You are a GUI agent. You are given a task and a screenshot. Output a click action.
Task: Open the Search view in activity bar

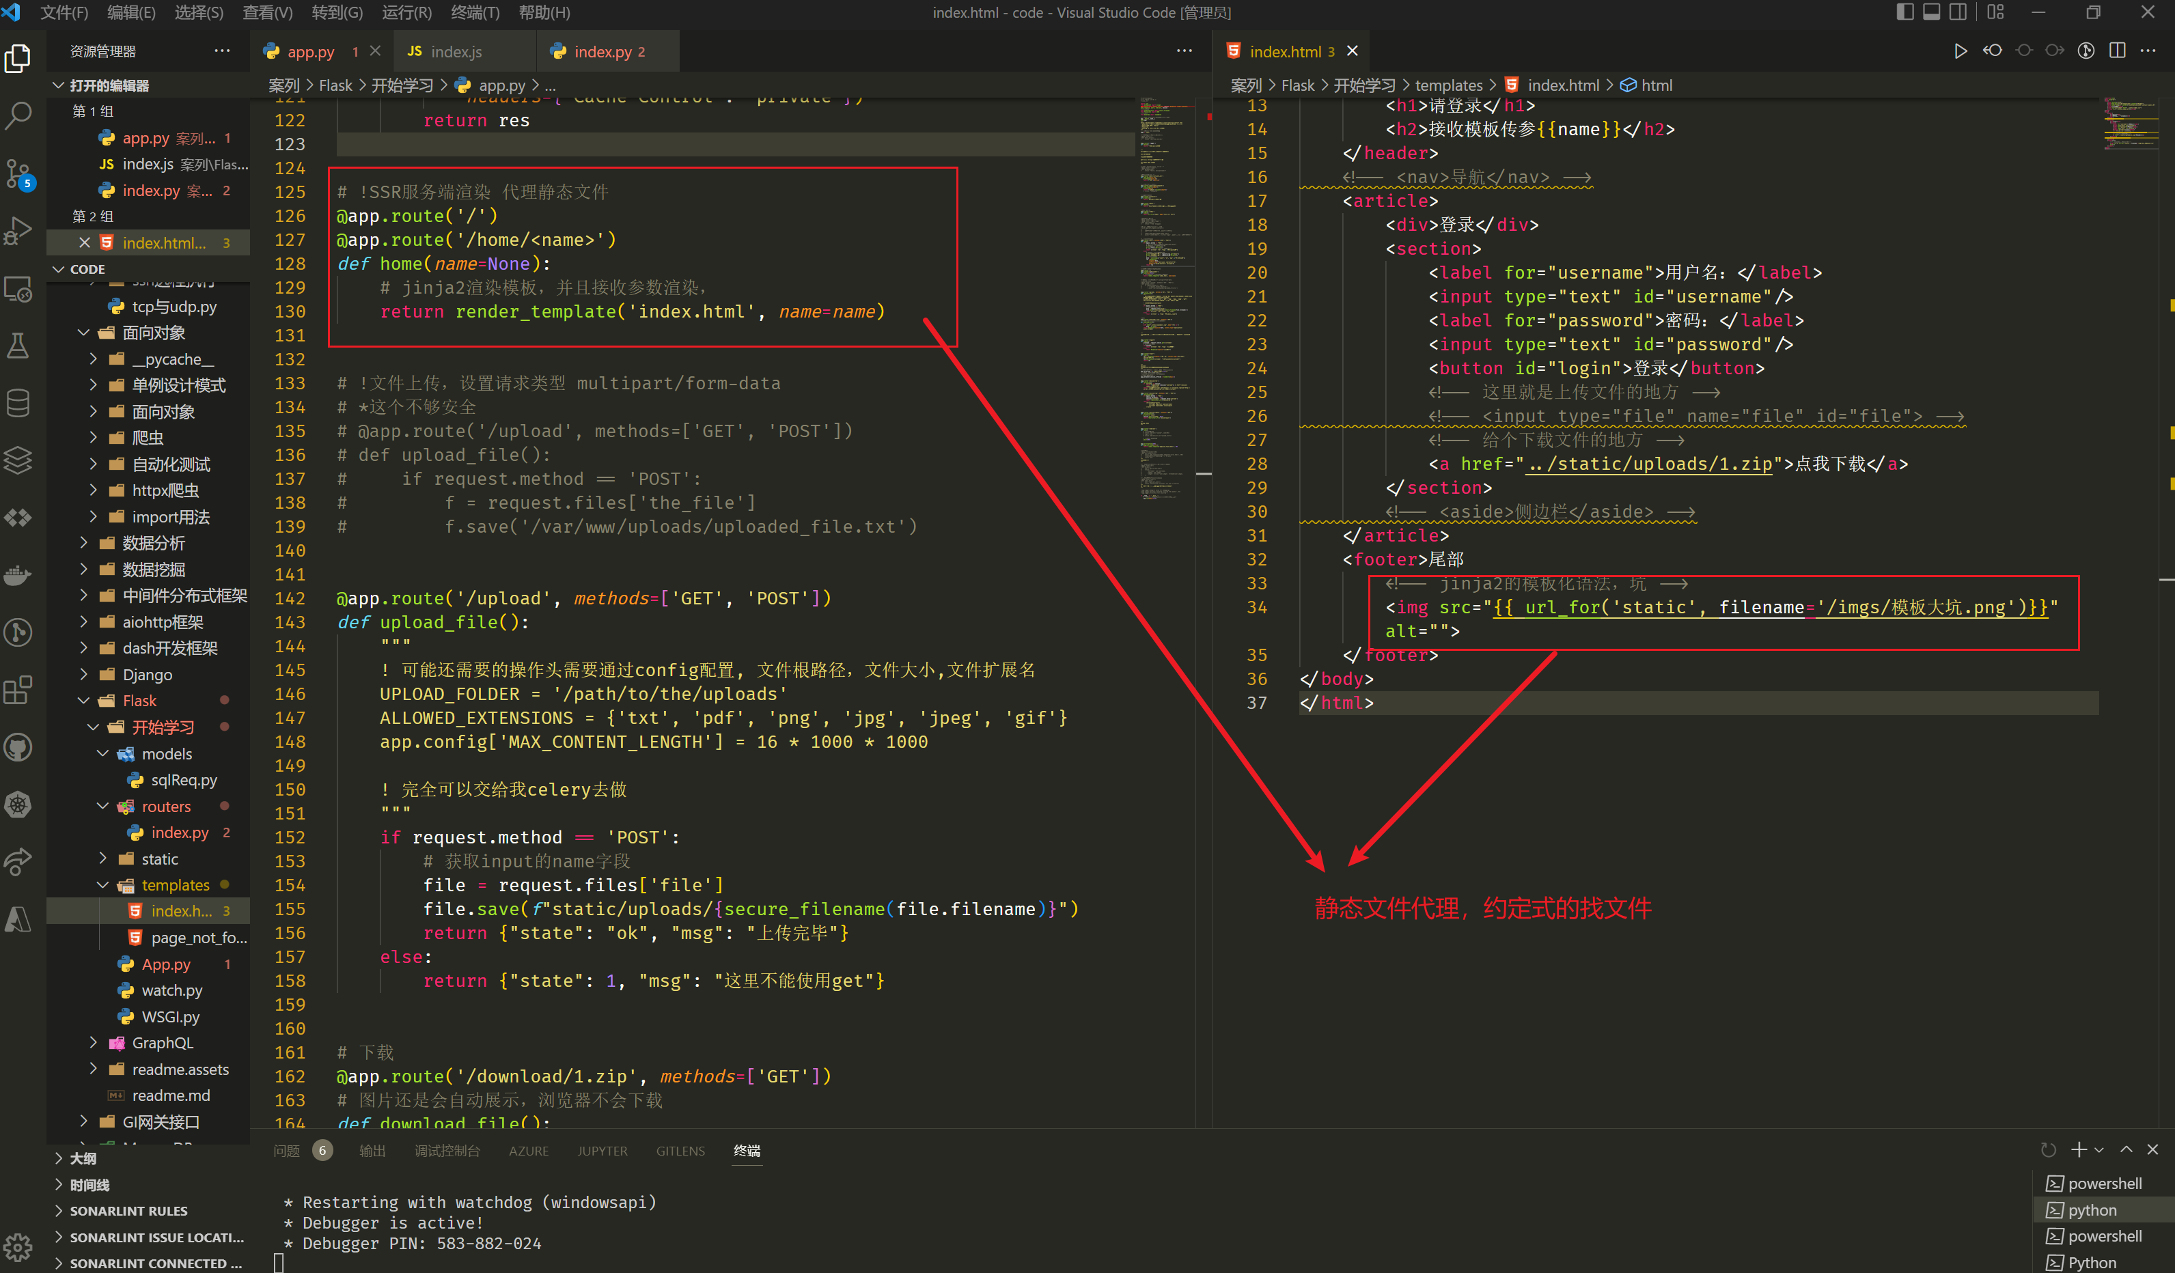[x=19, y=115]
